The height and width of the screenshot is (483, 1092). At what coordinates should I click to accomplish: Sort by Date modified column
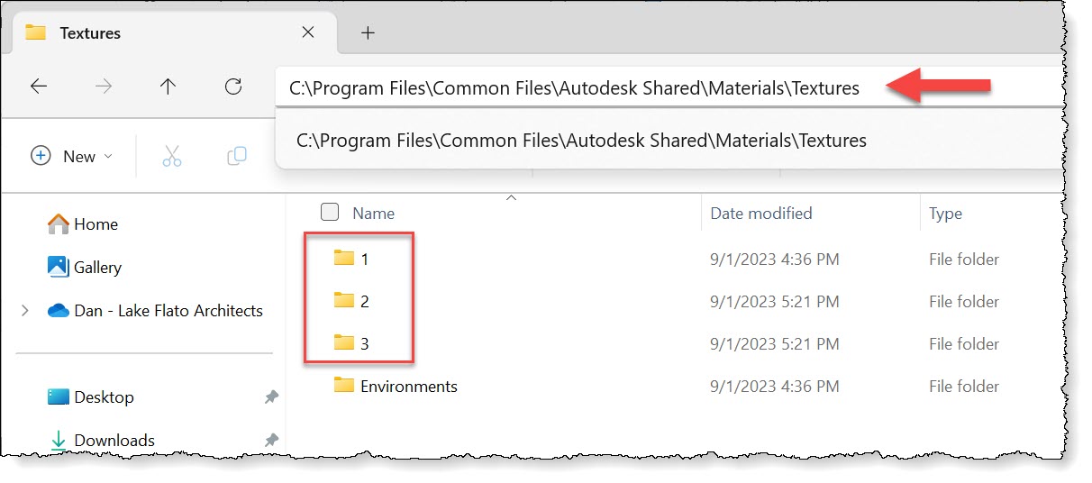(761, 214)
